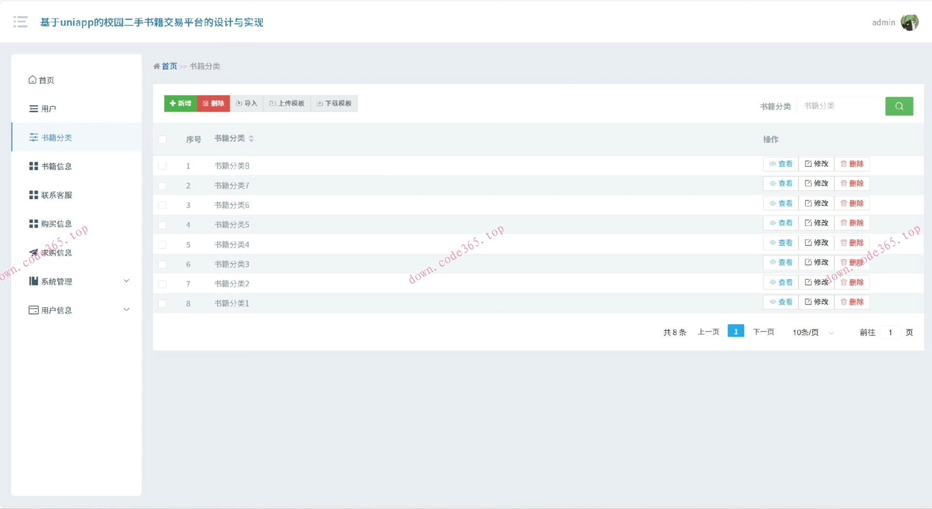
Task: Click the 修改 edit button for 书籍分类6
Action: [816, 204]
